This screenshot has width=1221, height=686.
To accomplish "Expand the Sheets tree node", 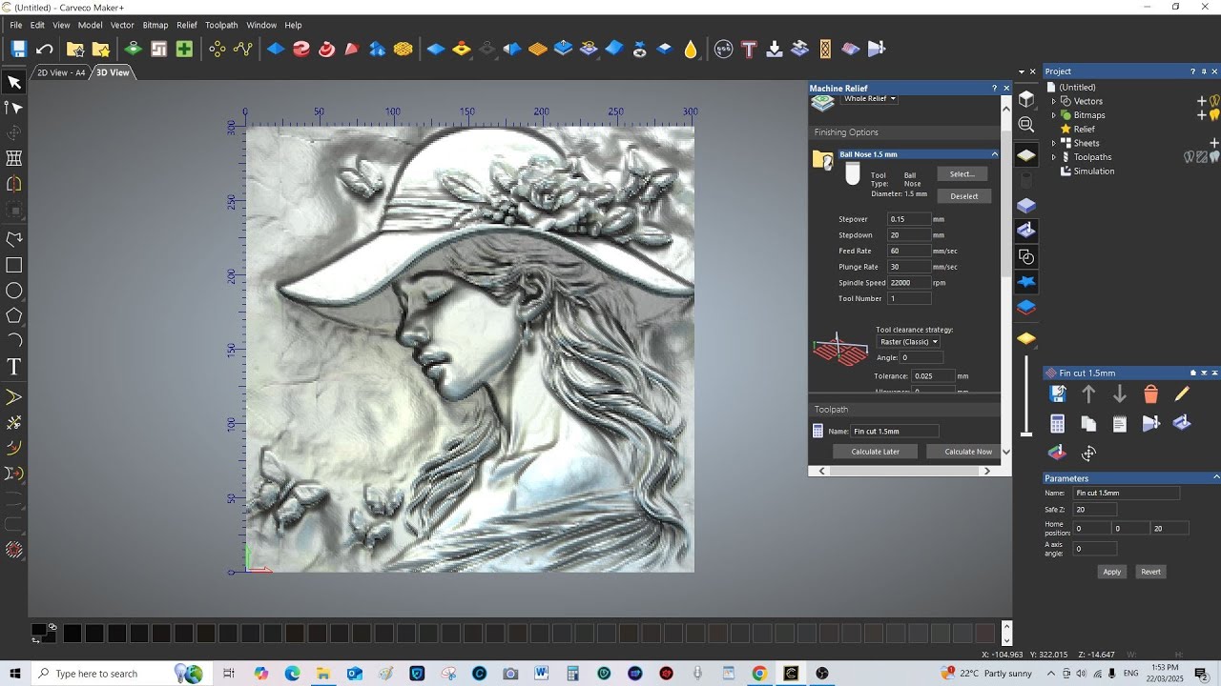I will [x=1054, y=143].
